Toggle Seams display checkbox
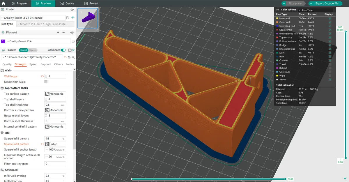Screen dimensions: 349x182 pos(330,79)
